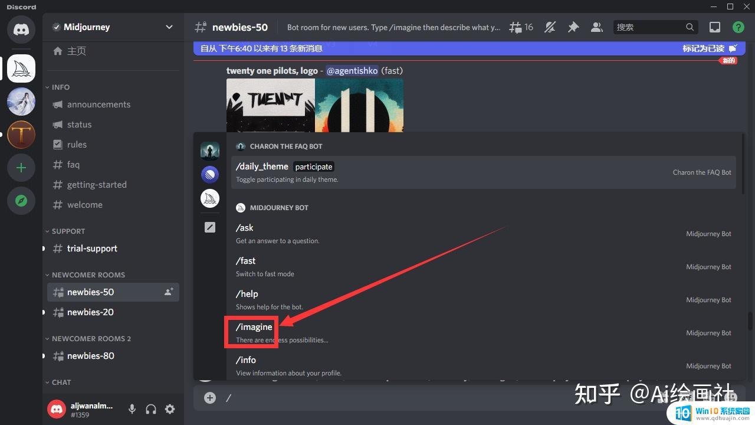Click the channel topic description text
Viewport: 755px width, 425px height.
point(393,27)
